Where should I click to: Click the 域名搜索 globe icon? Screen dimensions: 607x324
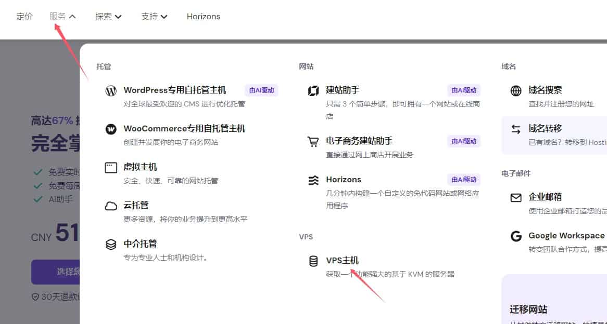click(516, 91)
